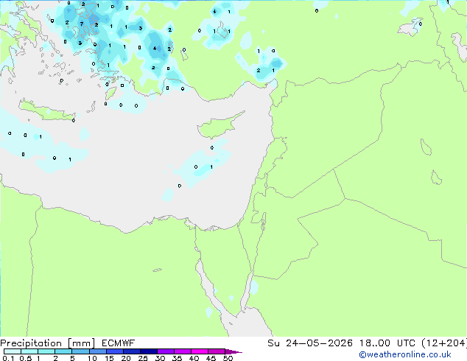467x361 pixels.
Task: Open the weatheronline.co.uk copyright link
Action: click(405, 354)
